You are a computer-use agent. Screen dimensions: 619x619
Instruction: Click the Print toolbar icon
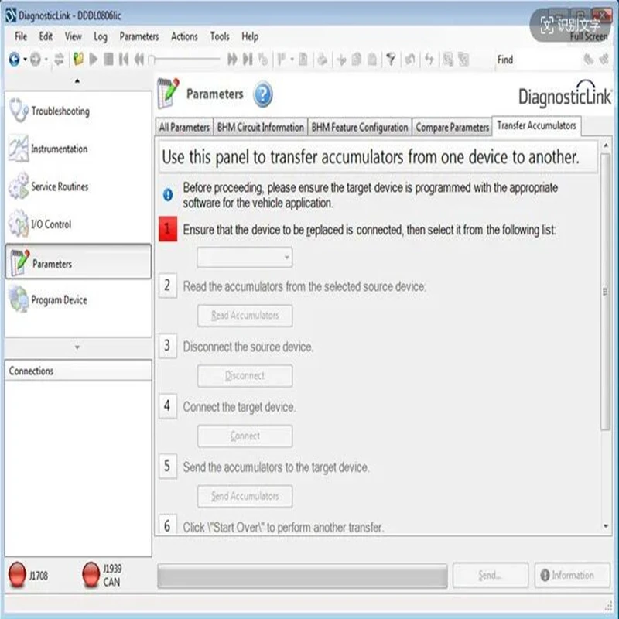pos(323,60)
